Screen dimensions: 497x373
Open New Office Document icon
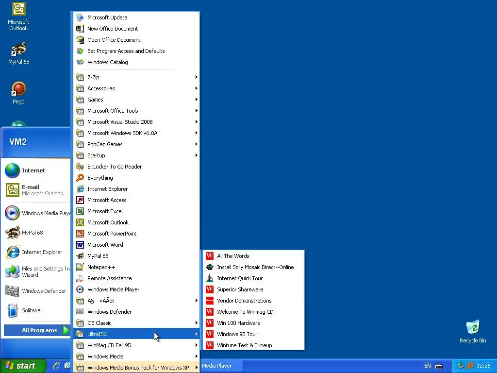point(80,29)
